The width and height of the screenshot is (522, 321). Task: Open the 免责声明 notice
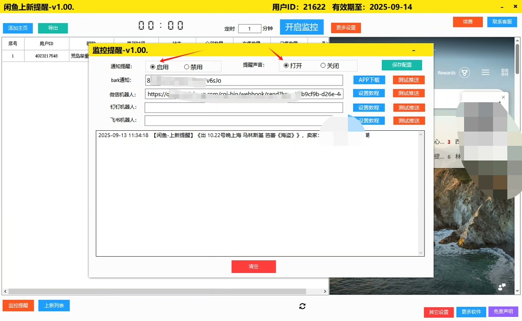pyautogui.click(x=503, y=312)
